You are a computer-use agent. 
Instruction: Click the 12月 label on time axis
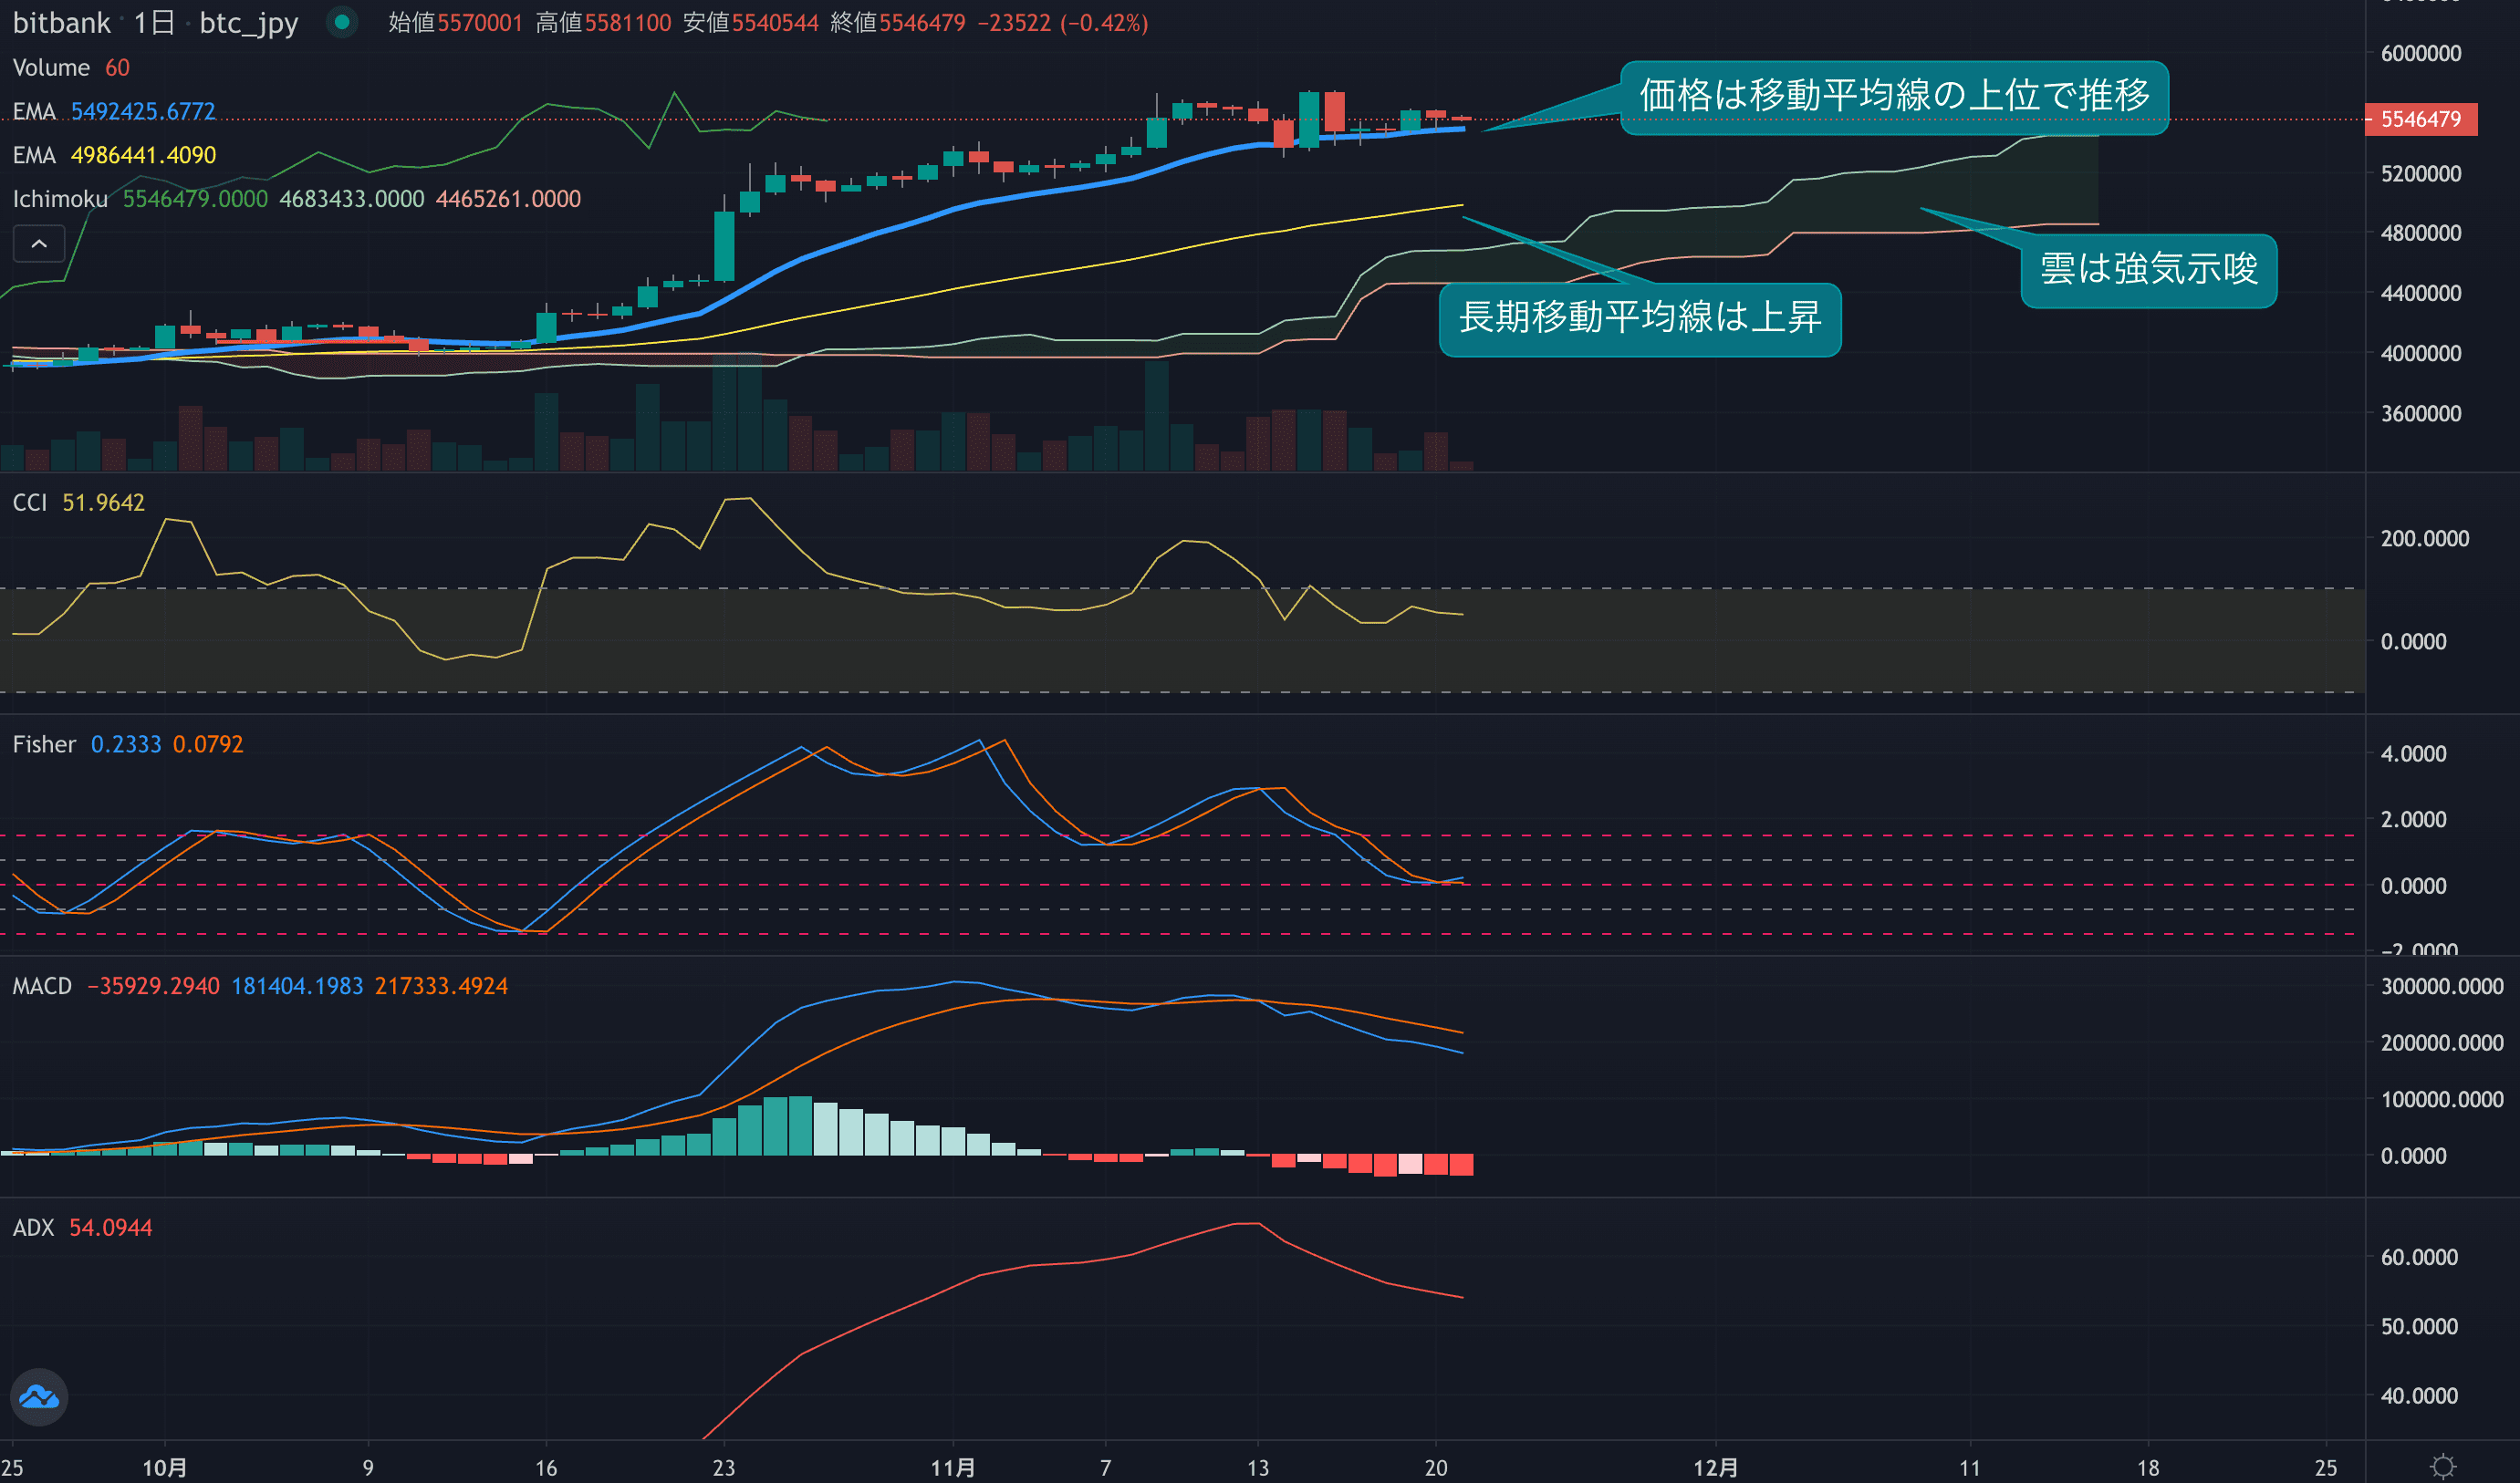1714,1467
